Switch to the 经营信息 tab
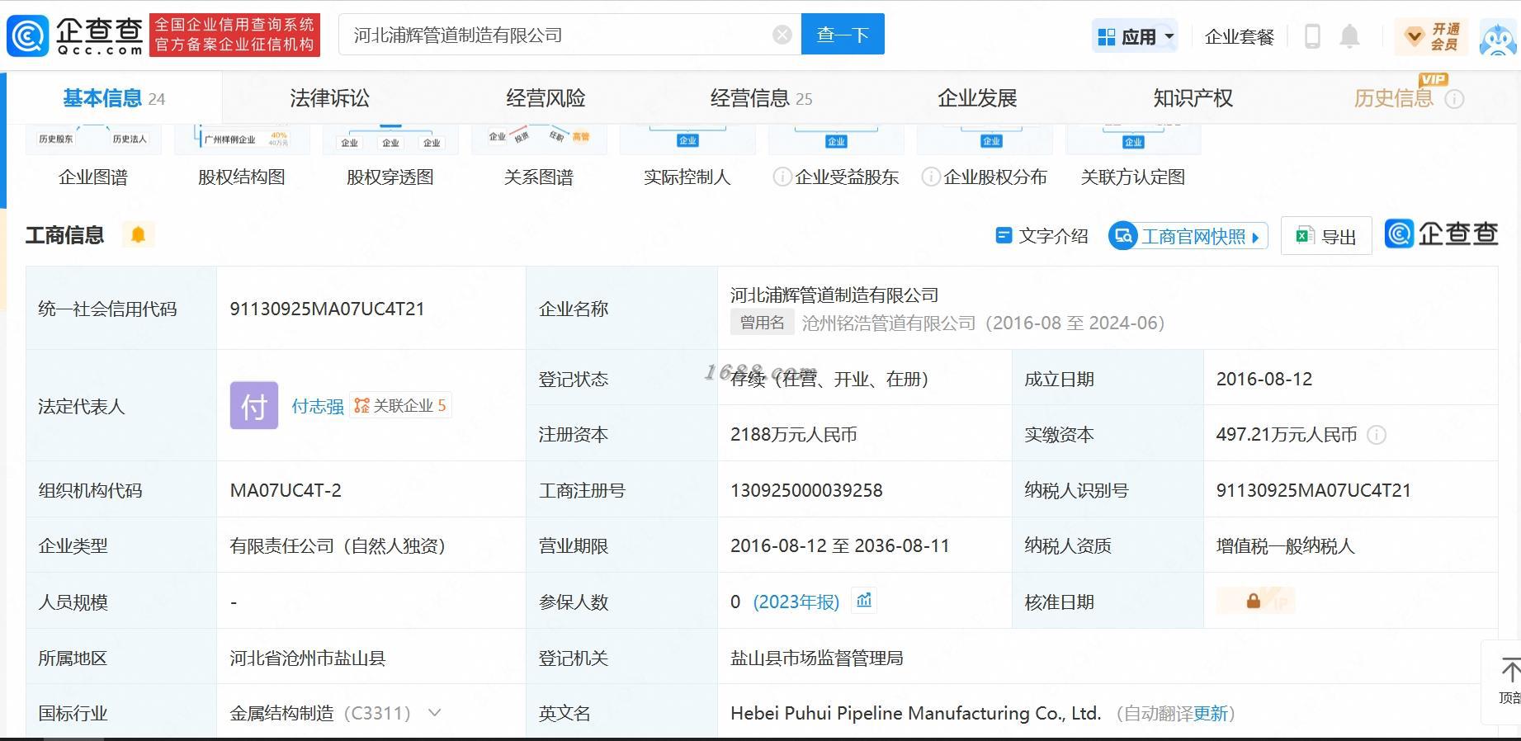 [761, 98]
